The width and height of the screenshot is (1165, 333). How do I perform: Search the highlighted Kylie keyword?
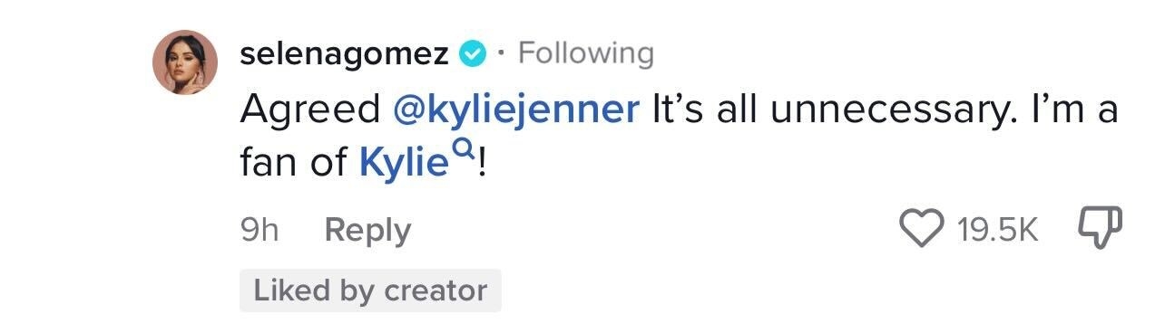[404, 163]
